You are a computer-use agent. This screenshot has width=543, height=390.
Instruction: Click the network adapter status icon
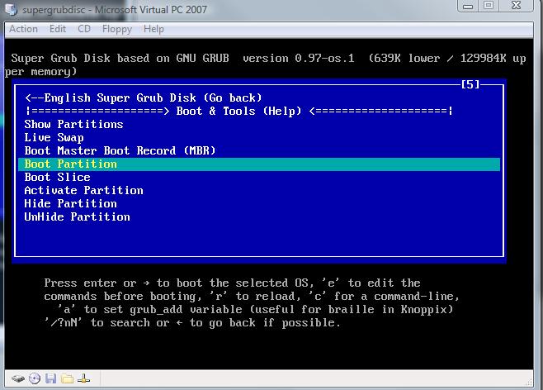(83, 378)
